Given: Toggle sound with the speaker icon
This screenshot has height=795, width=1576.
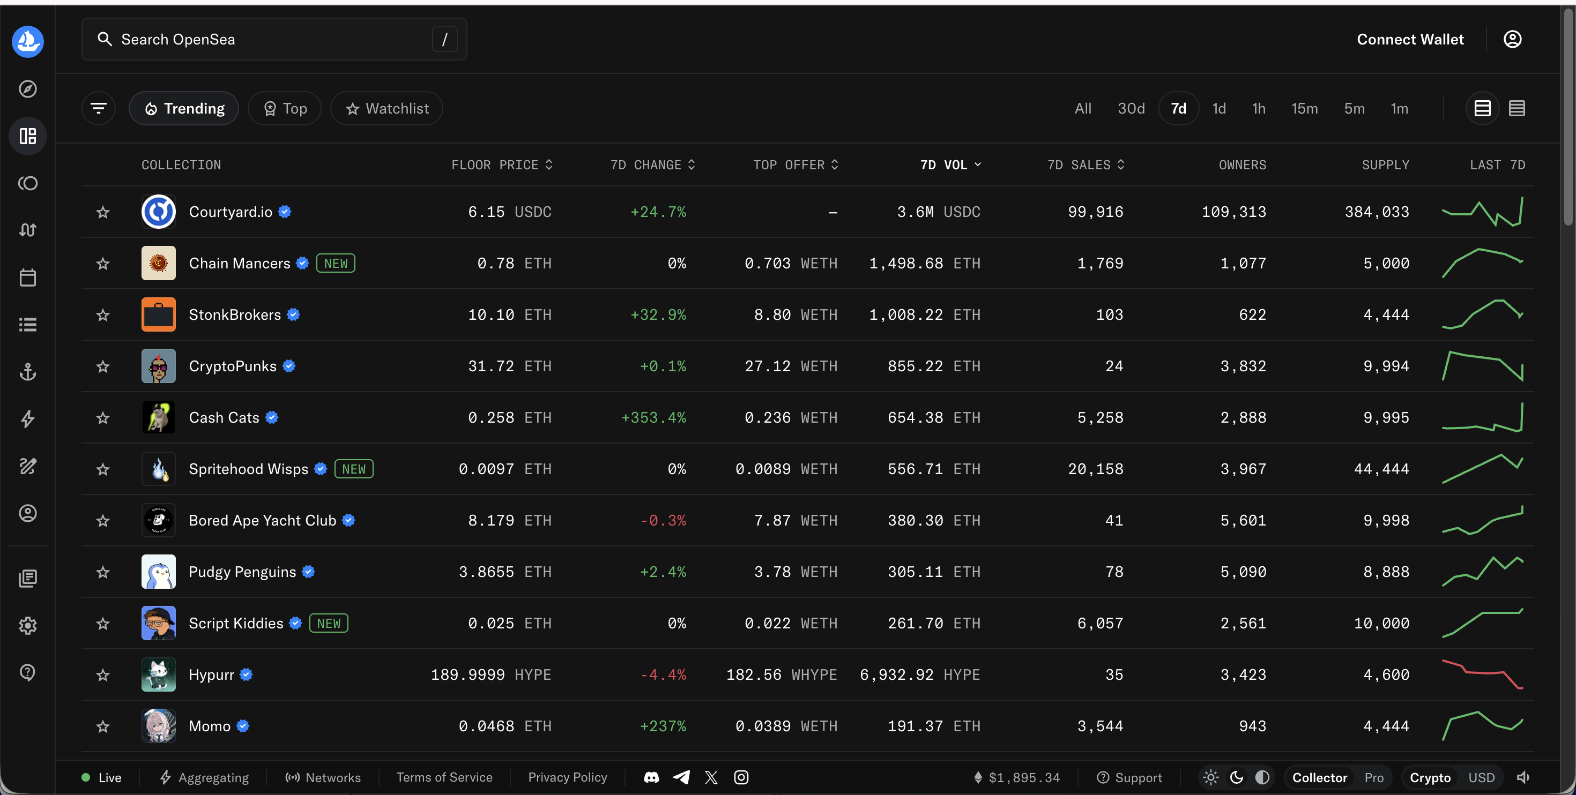Looking at the screenshot, I should 1523,777.
